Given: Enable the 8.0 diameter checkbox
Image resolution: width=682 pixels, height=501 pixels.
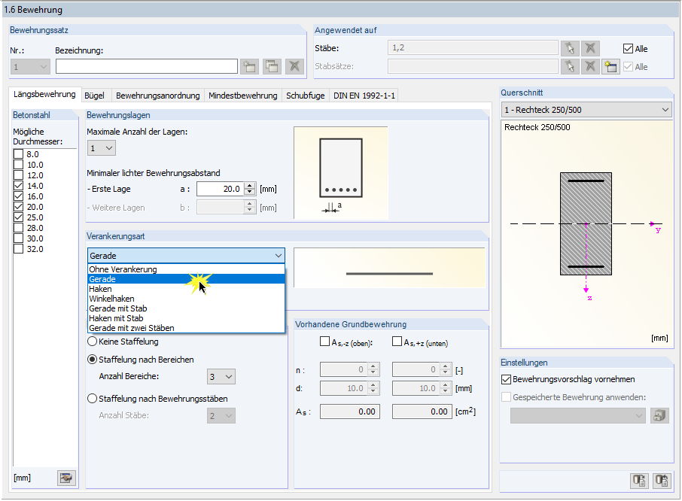Looking at the screenshot, I should [17, 153].
